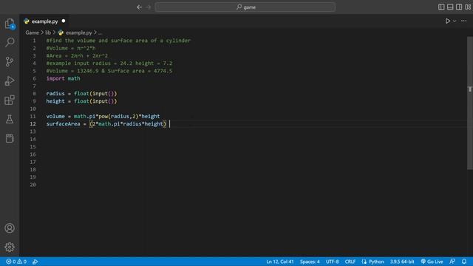Open the Customize Layout icon

(x=468, y=7)
